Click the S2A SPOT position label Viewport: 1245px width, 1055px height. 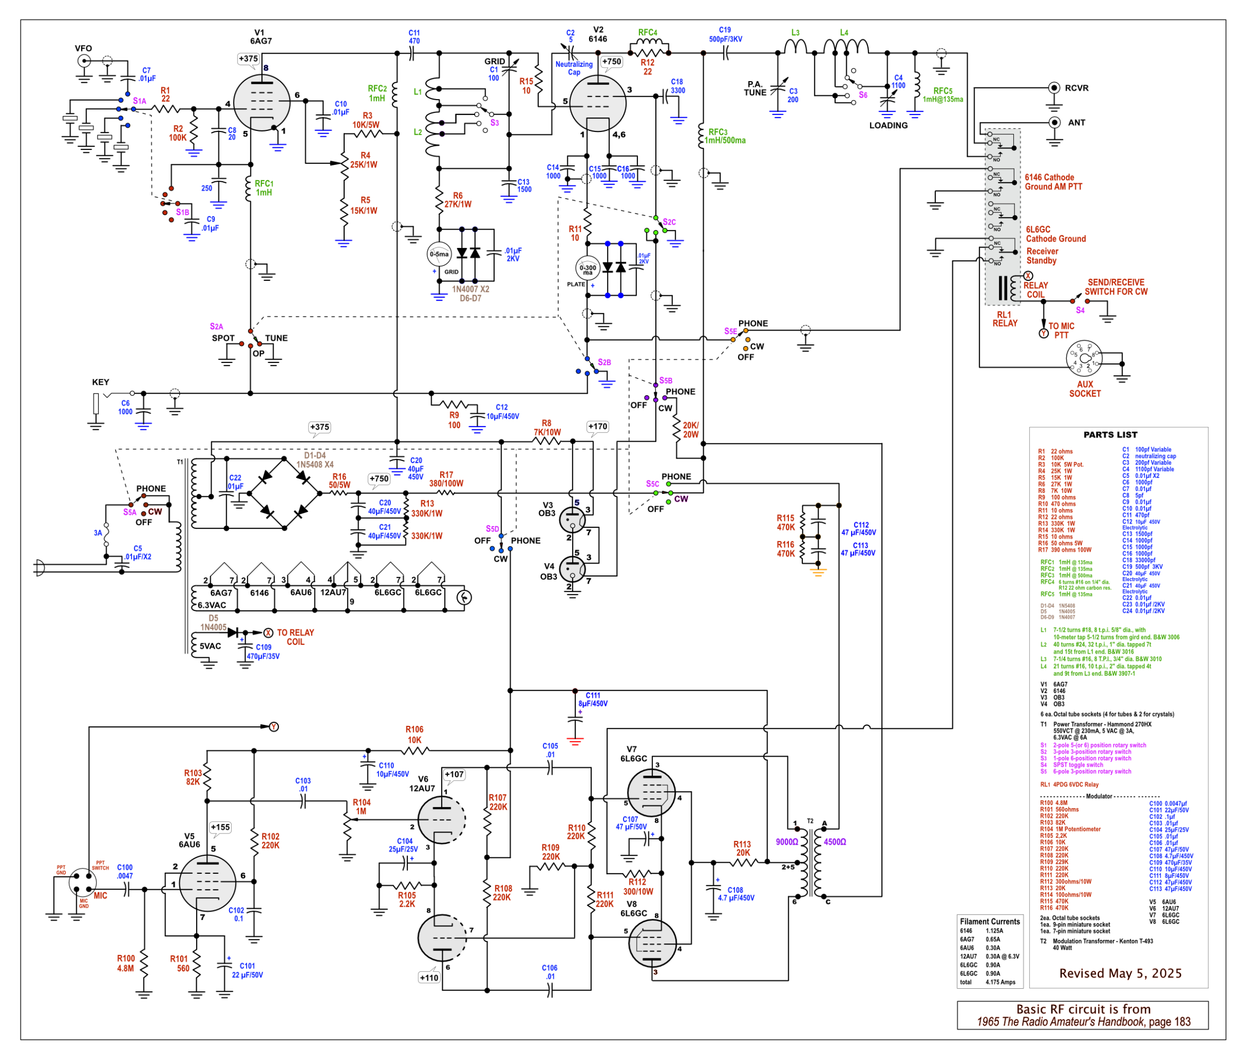[223, 338]
